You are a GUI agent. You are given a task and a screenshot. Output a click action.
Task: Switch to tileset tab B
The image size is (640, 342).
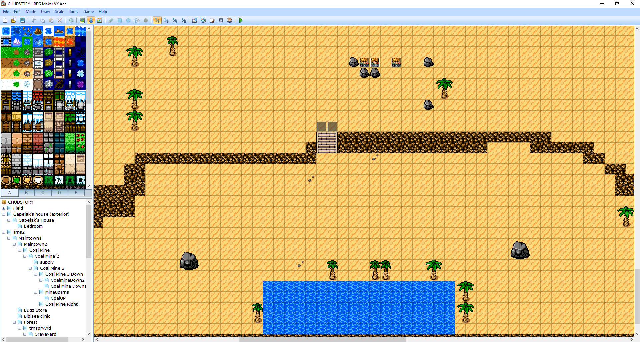[26, 193]
